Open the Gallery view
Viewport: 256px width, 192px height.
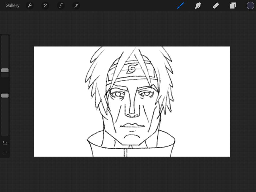12,6
